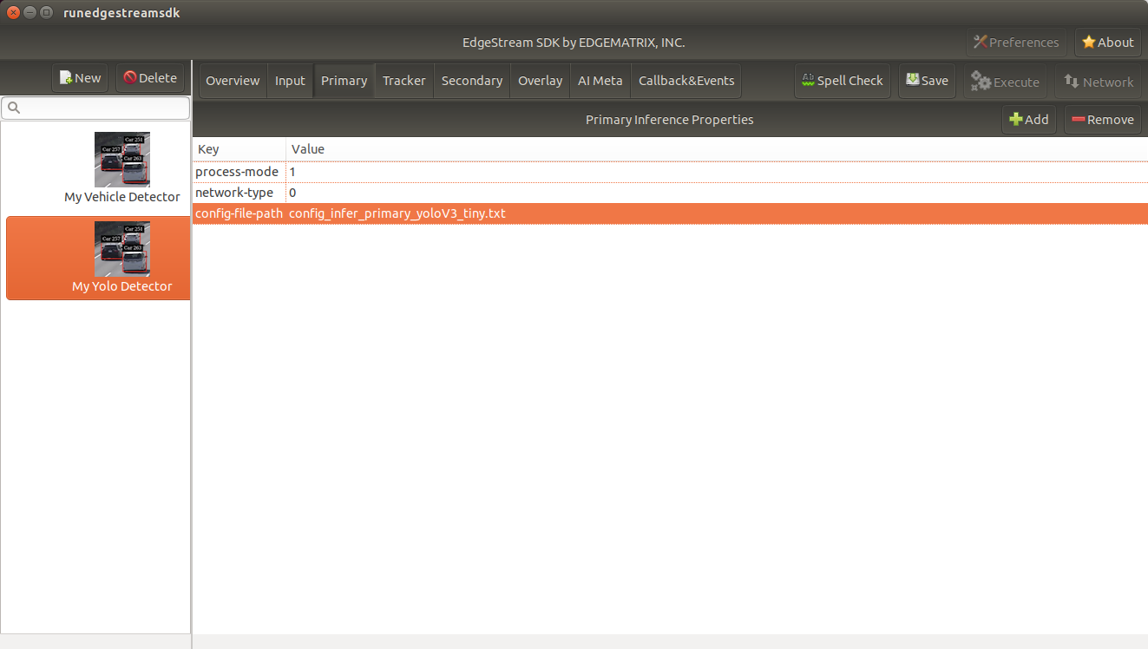Open the Tracker tab
Screen dimensions: 1148x649
coord(404,81)
